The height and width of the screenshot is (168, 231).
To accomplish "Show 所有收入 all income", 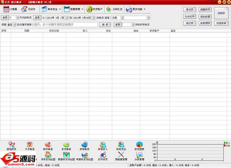I will pyautogui.click(x=103, y=146).
